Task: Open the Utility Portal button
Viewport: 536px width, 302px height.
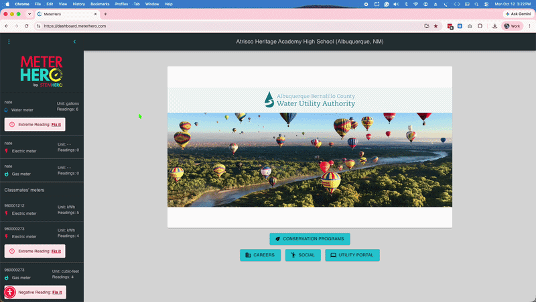Action: (352, 255)
